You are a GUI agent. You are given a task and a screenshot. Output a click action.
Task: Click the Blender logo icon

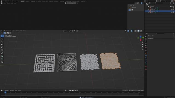pyautogui.click(x=1, y=1)
